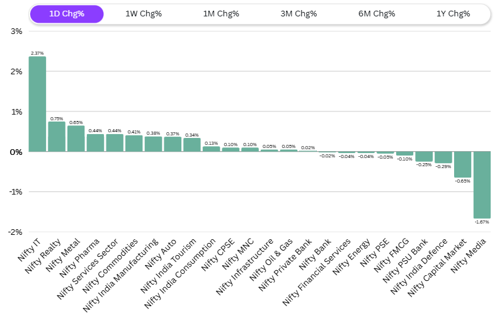Click the Nifty Services Sector axis label
The width and height of the screenshot is (502, 318).
point(88,269)
